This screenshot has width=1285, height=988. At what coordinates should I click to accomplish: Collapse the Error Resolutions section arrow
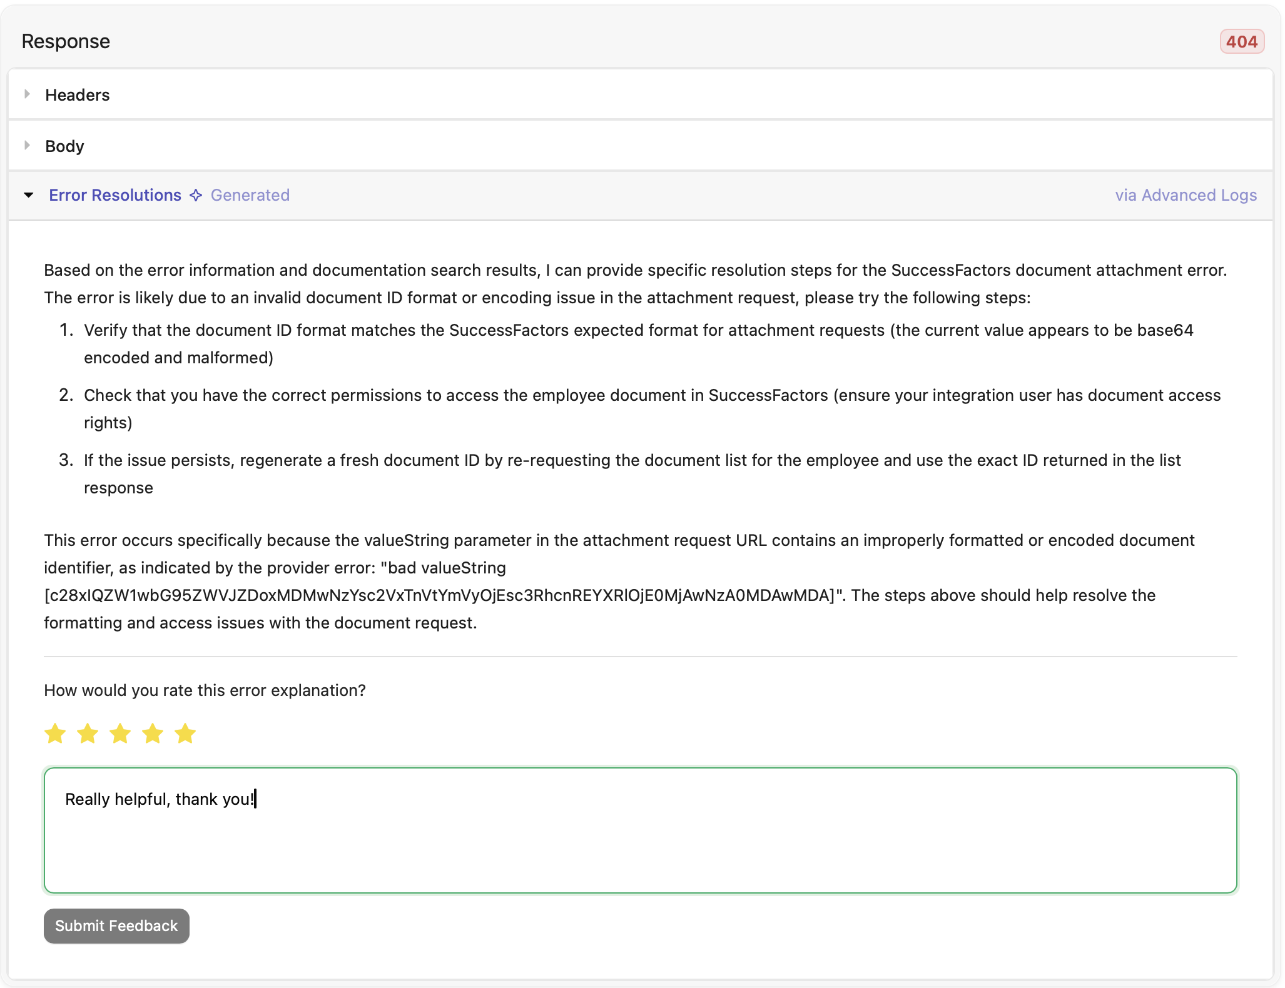pyautogui.click(x=29, y=195)
